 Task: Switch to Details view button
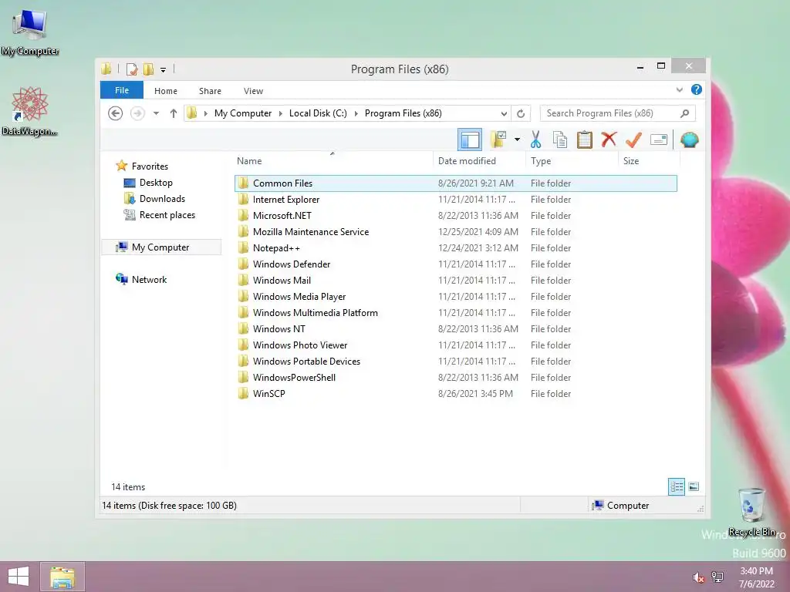click(x=676, y=486)
